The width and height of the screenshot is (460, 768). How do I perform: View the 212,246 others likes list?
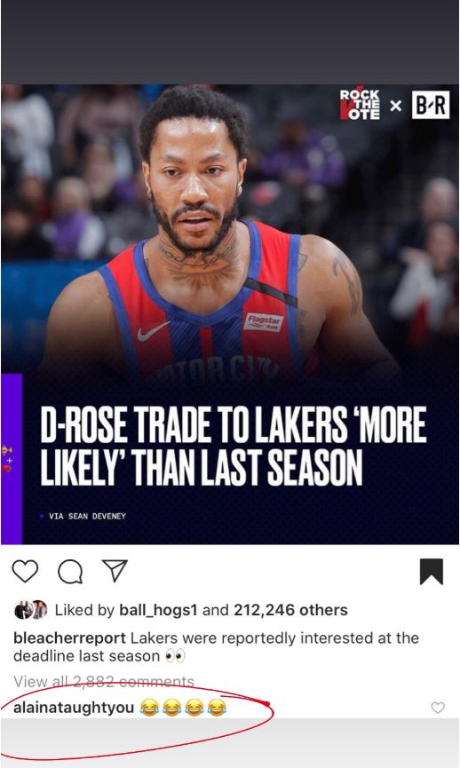point(290,610)
